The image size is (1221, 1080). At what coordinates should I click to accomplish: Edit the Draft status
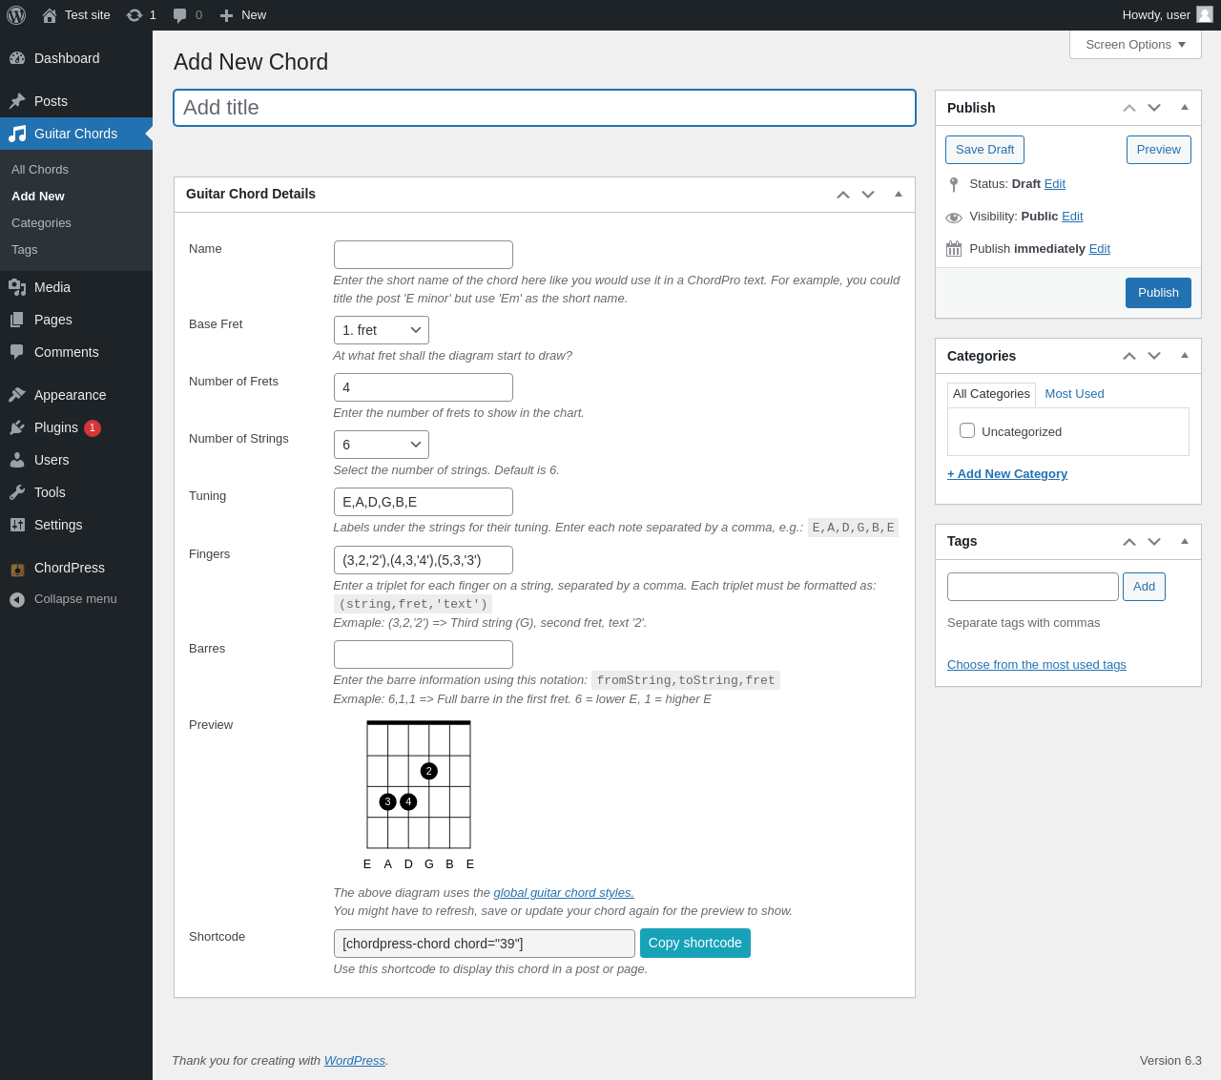[x=1055, y=184]
